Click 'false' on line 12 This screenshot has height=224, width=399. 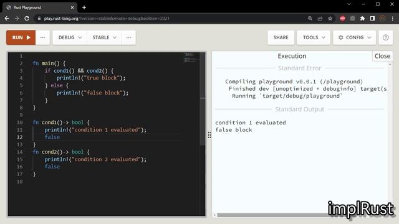(x=52, y=137)
